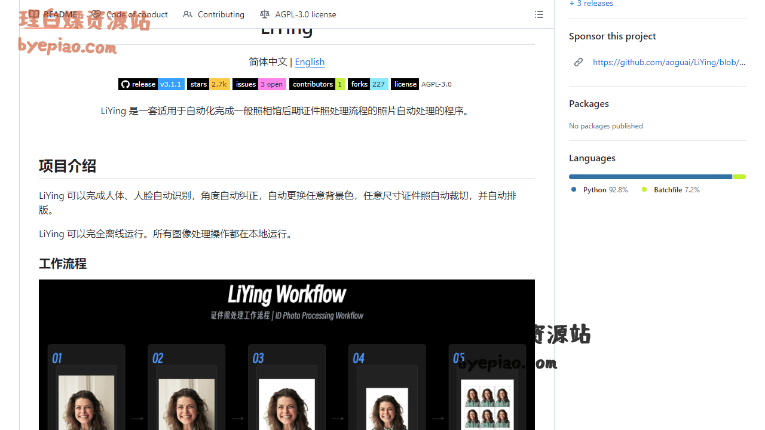Open the English language link
765x430 pixels.
point(310,62)
